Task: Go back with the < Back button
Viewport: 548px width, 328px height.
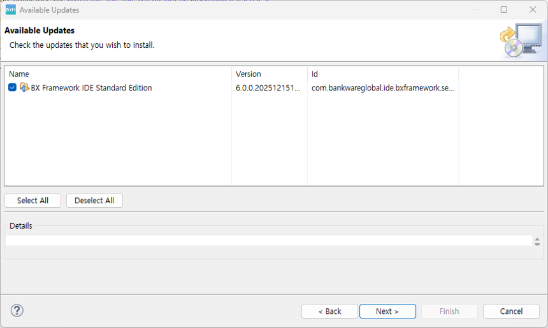Action: [329, 311]
